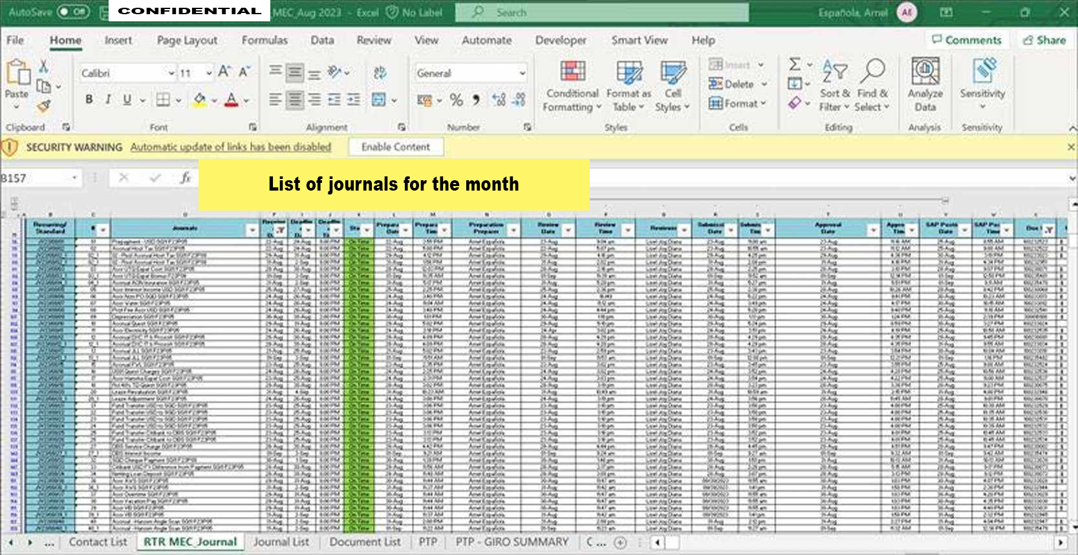Expand the font color dropdown arrow
Screen dimensions: 1078x555
click(x=246, y=100)
